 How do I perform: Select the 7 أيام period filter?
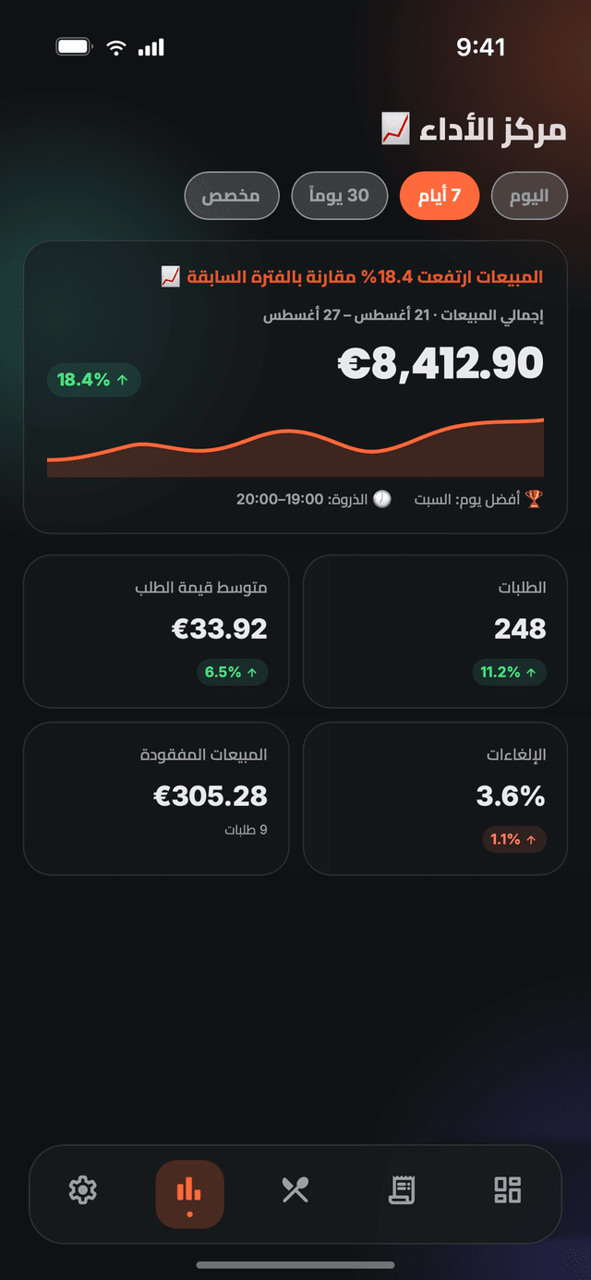pos(440,196)
